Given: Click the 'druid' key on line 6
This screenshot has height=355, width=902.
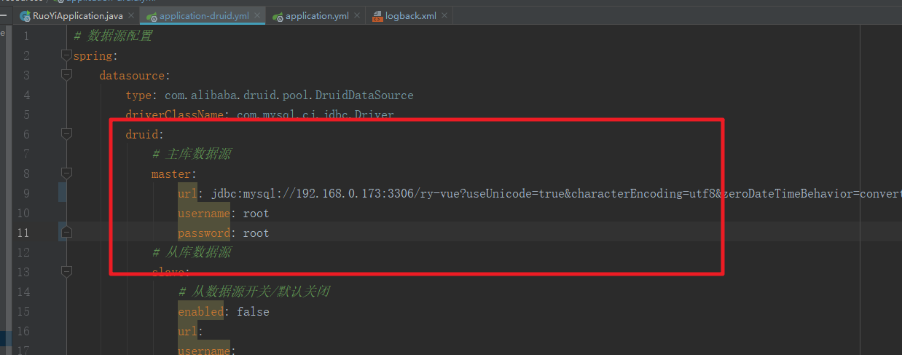Looking at the screenshot, I should point(142,134).
